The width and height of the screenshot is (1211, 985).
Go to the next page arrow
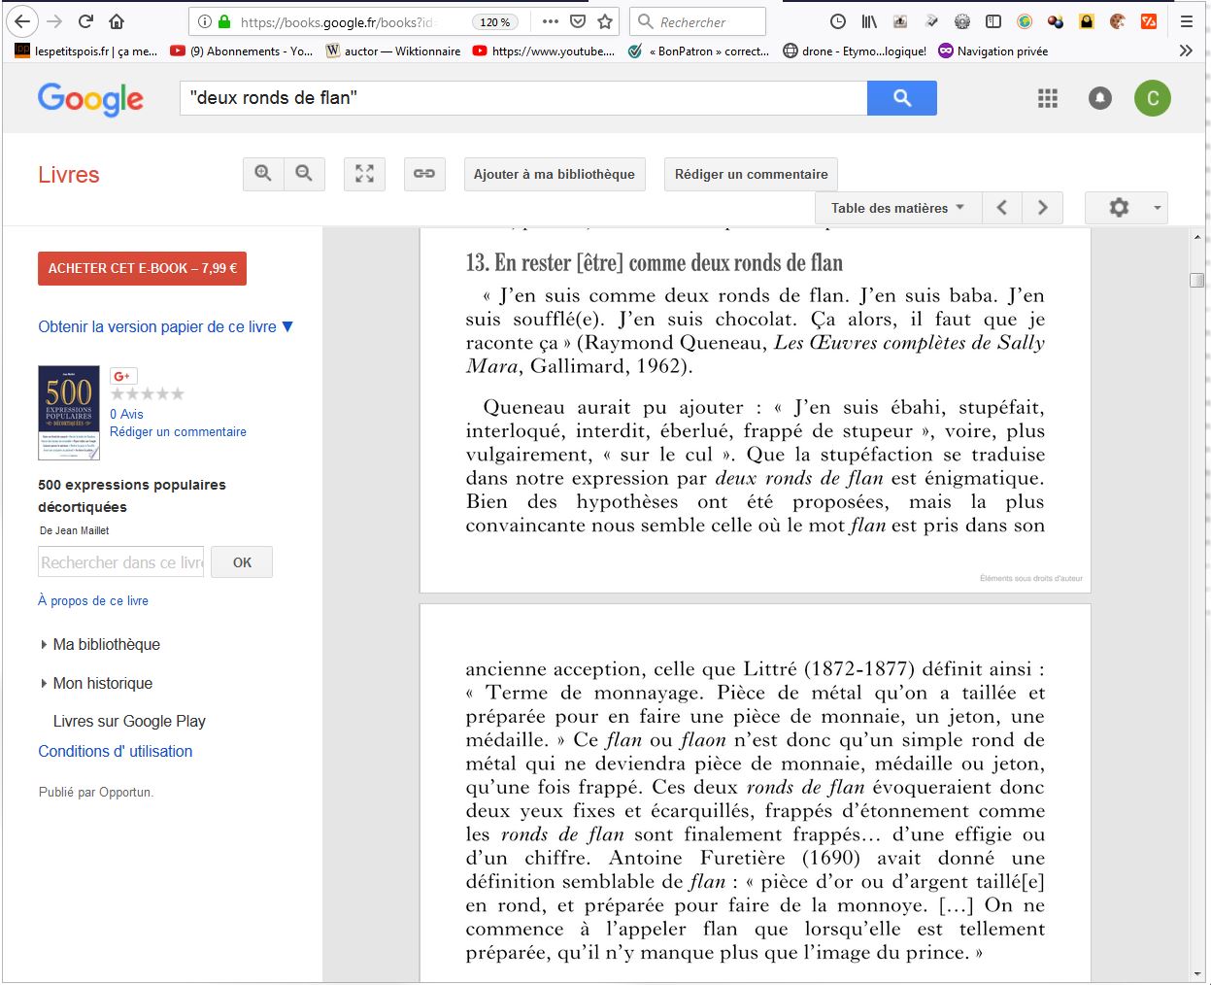click(1043, 208)
